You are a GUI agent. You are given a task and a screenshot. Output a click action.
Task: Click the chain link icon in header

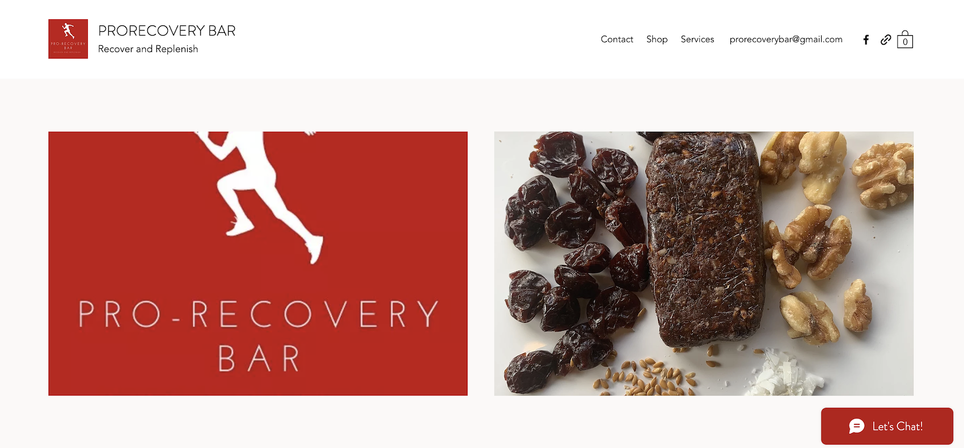[886, 40]
